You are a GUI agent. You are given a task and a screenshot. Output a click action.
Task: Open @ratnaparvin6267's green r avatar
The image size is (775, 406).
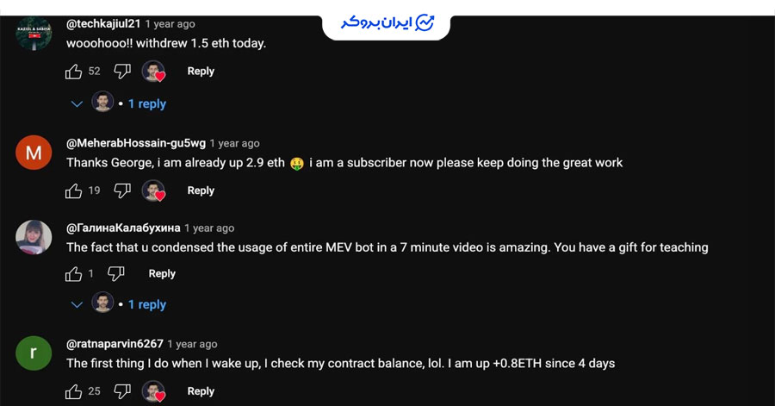point(34,353)
